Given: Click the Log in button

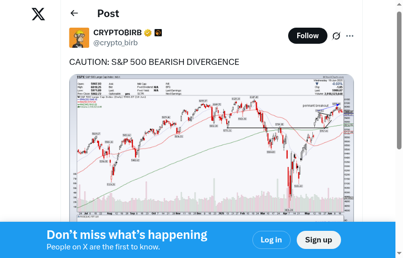Looking at the screenshot, I should tap(271, 240).
